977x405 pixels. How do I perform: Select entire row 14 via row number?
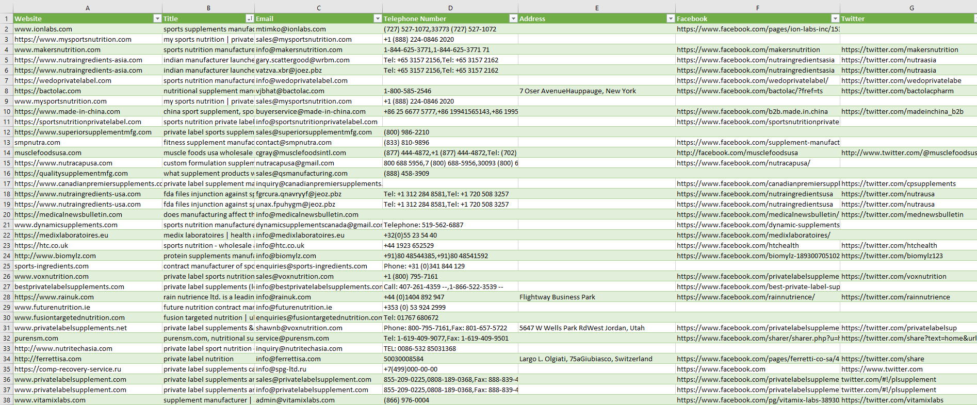click(7, 153)
